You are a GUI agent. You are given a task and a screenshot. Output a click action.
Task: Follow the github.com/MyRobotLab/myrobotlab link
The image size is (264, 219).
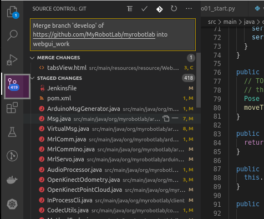pyautogui.click(x=94, y=34)
